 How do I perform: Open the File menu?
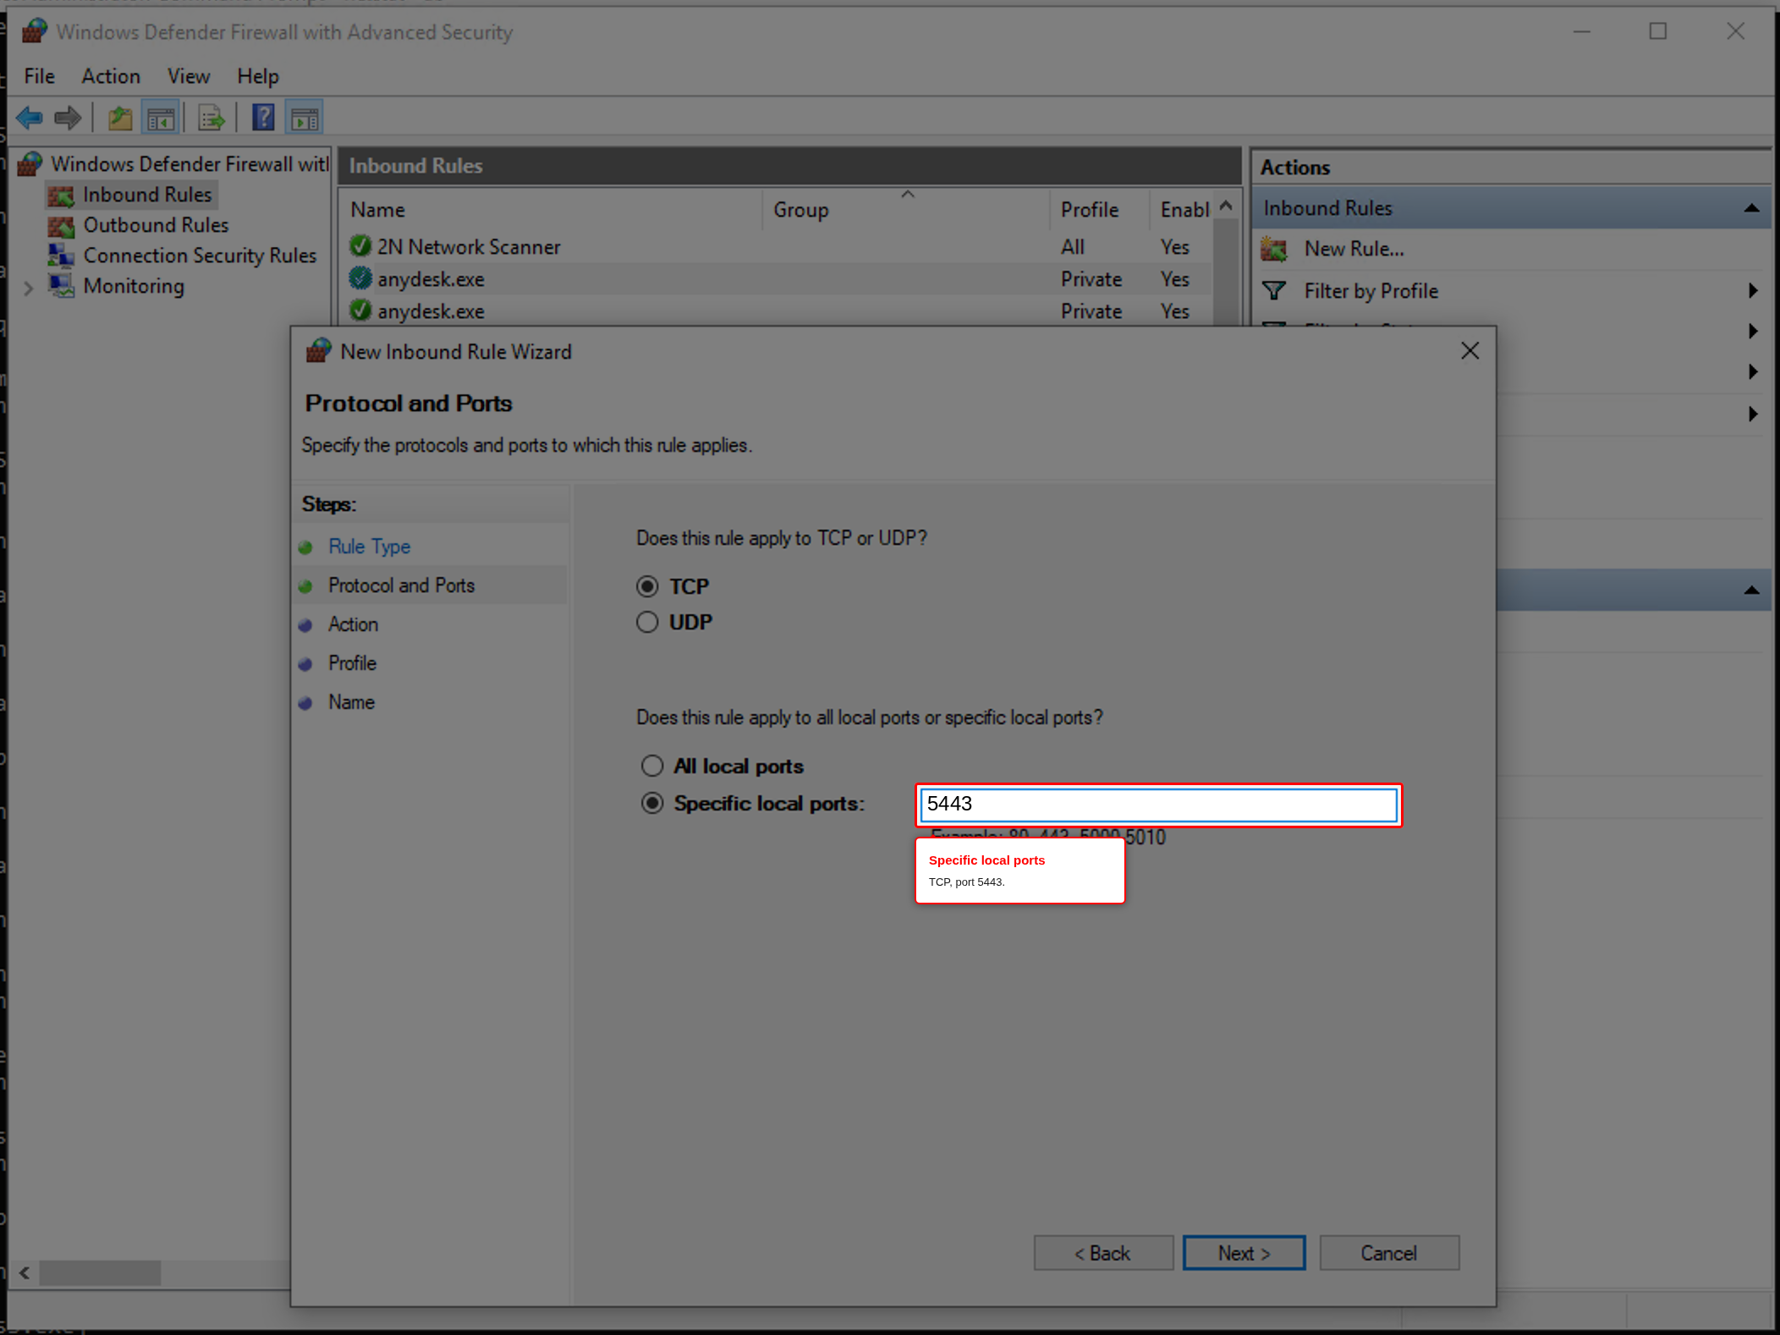39,76
